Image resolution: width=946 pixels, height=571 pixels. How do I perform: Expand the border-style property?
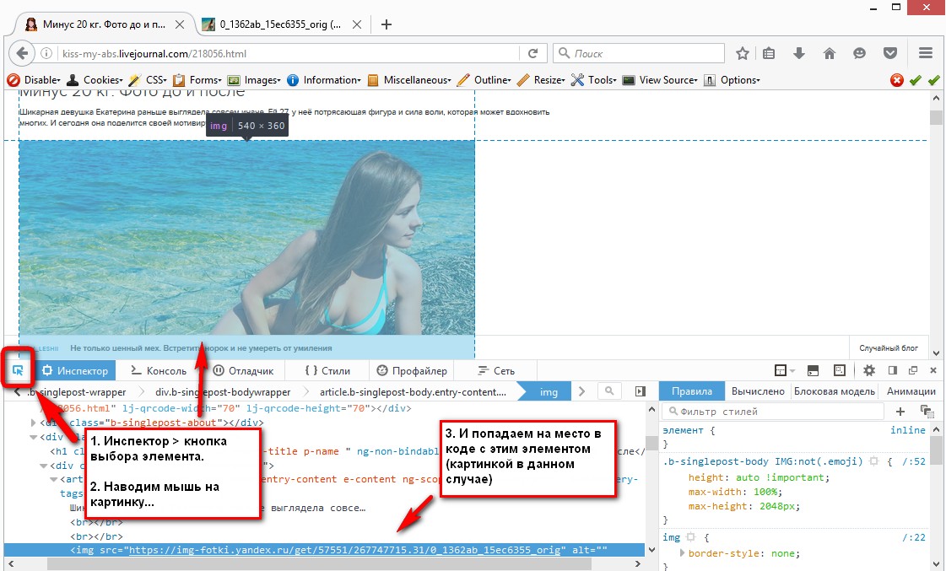683,553
